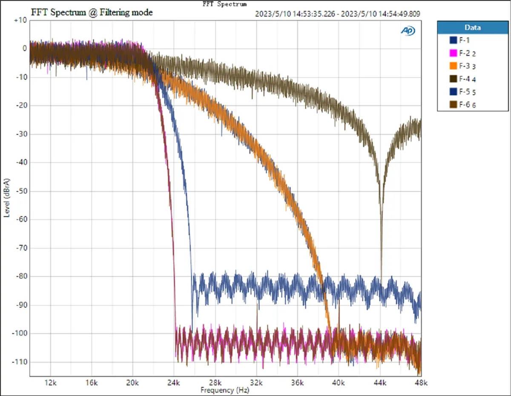Click the F-4 dark brown legend swatch
Image resolution: width=511 pixels, height=396 pixels.
453,79
